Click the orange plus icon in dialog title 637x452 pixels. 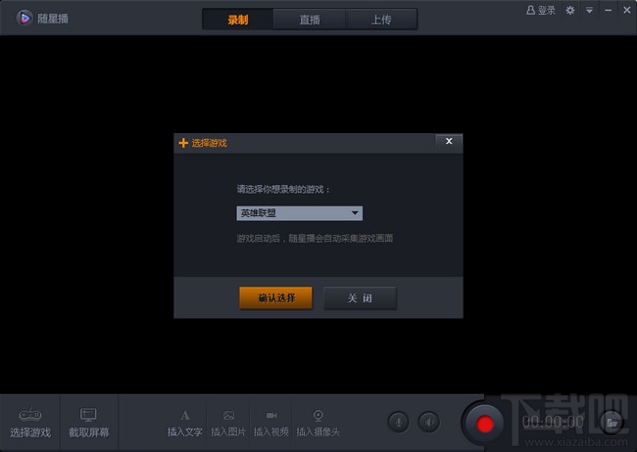pos(183,143)
